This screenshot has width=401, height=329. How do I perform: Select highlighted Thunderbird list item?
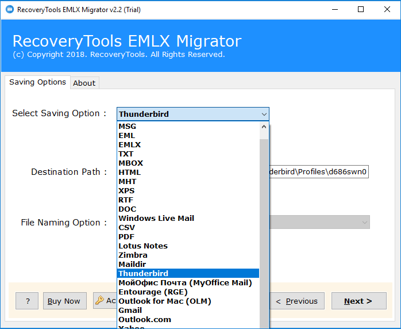[188, 273]
